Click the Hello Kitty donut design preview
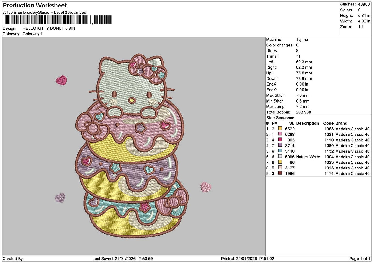Screen dimensions: 373x263 coord(133,146)
